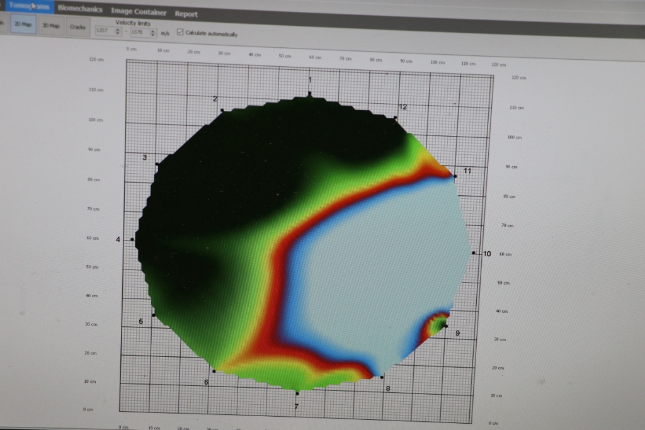Image resolution: width=645 pixels, height=430 pixels.
Task: Click the maximum velocity limit field 1578
Action: 137,32
